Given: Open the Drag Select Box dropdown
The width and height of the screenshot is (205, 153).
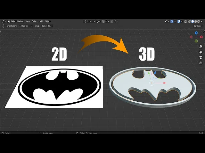Looking at the screenshot, I should [x=47, y=26].
